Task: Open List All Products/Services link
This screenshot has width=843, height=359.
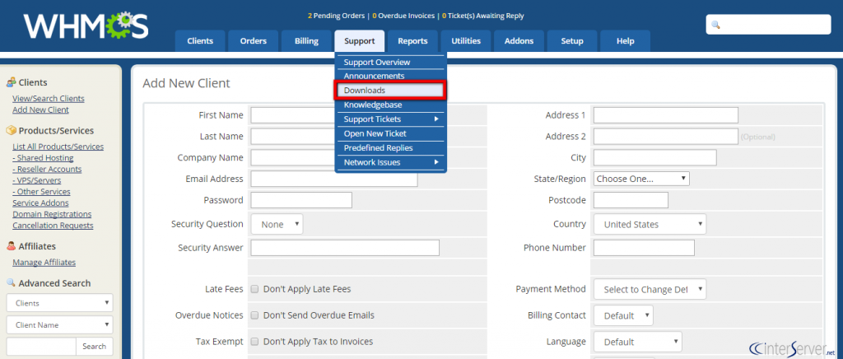Action: click(58, 147)
